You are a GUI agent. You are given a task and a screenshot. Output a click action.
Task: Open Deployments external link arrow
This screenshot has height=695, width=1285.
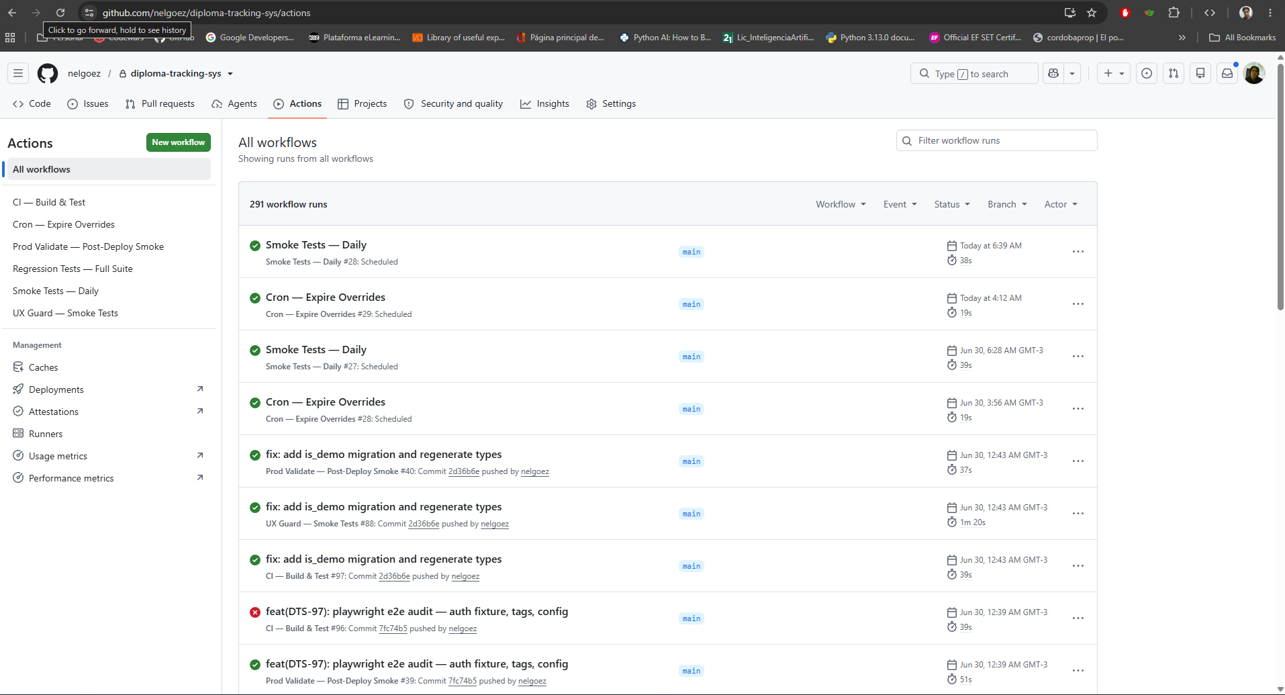point(199,389)
